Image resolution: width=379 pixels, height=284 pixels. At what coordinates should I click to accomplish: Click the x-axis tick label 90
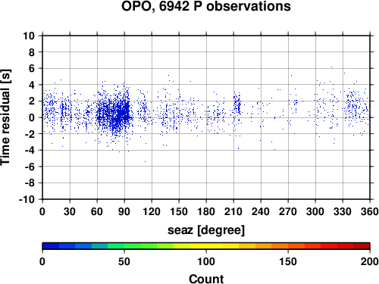pos(124,211)
